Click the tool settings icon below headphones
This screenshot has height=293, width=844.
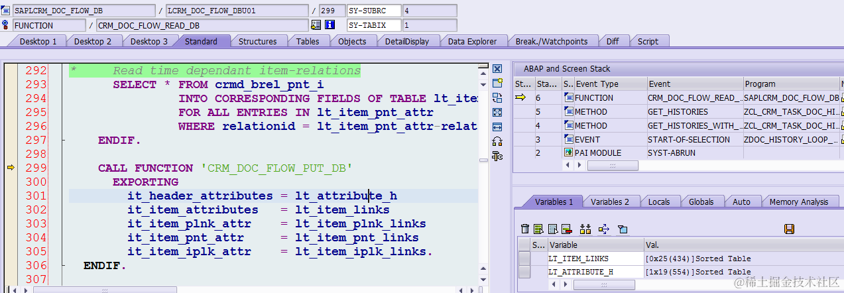tap(498, 156)
